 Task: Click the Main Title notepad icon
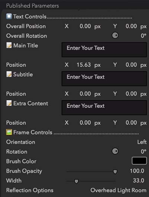(9, 45)
